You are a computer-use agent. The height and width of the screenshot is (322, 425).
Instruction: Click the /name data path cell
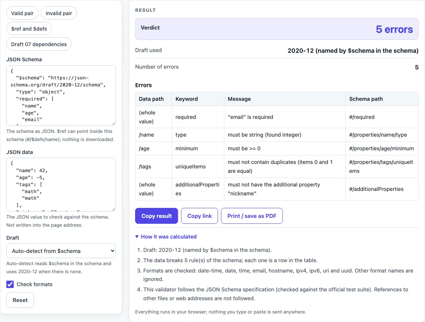154,135
